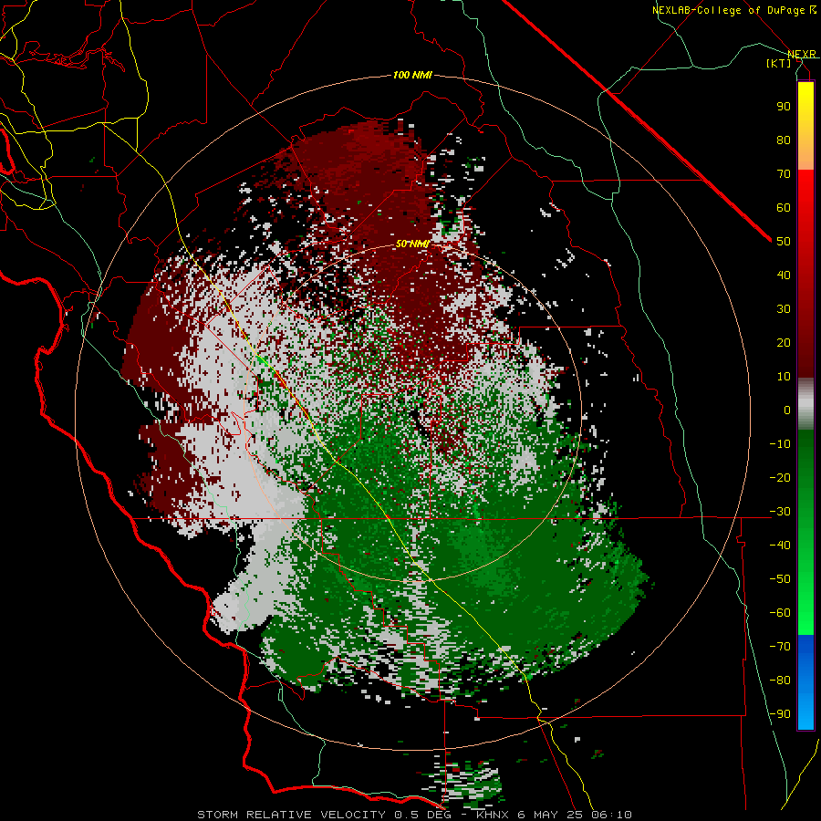This screenshot has width=821, height=821.
Task: Click the -90 value on the velocity legend
Action: tap(780, 714)
